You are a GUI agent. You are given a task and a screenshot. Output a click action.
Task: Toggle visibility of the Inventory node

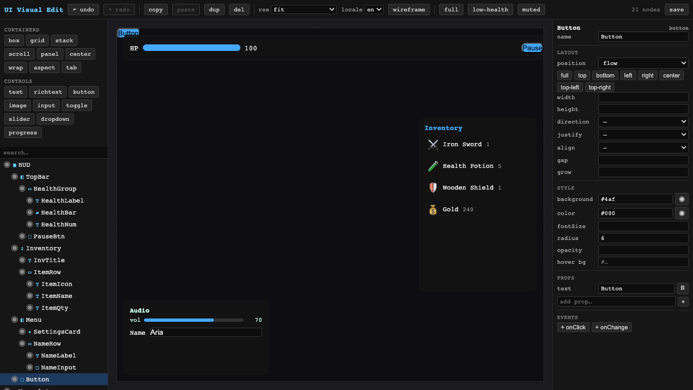pyautogui.click(x=15, y=248)
